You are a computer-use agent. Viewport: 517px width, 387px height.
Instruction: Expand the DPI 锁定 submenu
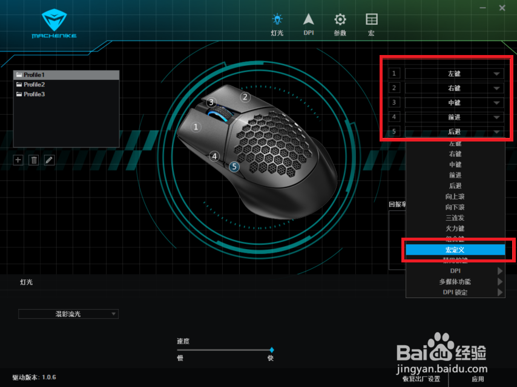point(455,292)
